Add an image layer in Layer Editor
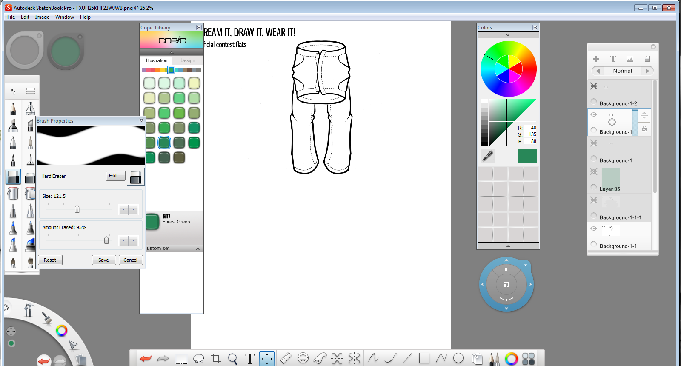Image resolution: width=681 pixels, height=383 pixels. (630, 59)
